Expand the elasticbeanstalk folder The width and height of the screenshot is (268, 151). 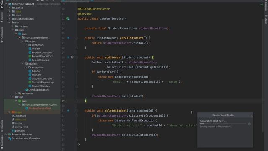coord(9,19)
